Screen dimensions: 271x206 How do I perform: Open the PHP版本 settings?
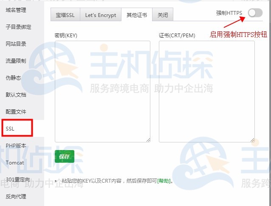tap(16, 146)
